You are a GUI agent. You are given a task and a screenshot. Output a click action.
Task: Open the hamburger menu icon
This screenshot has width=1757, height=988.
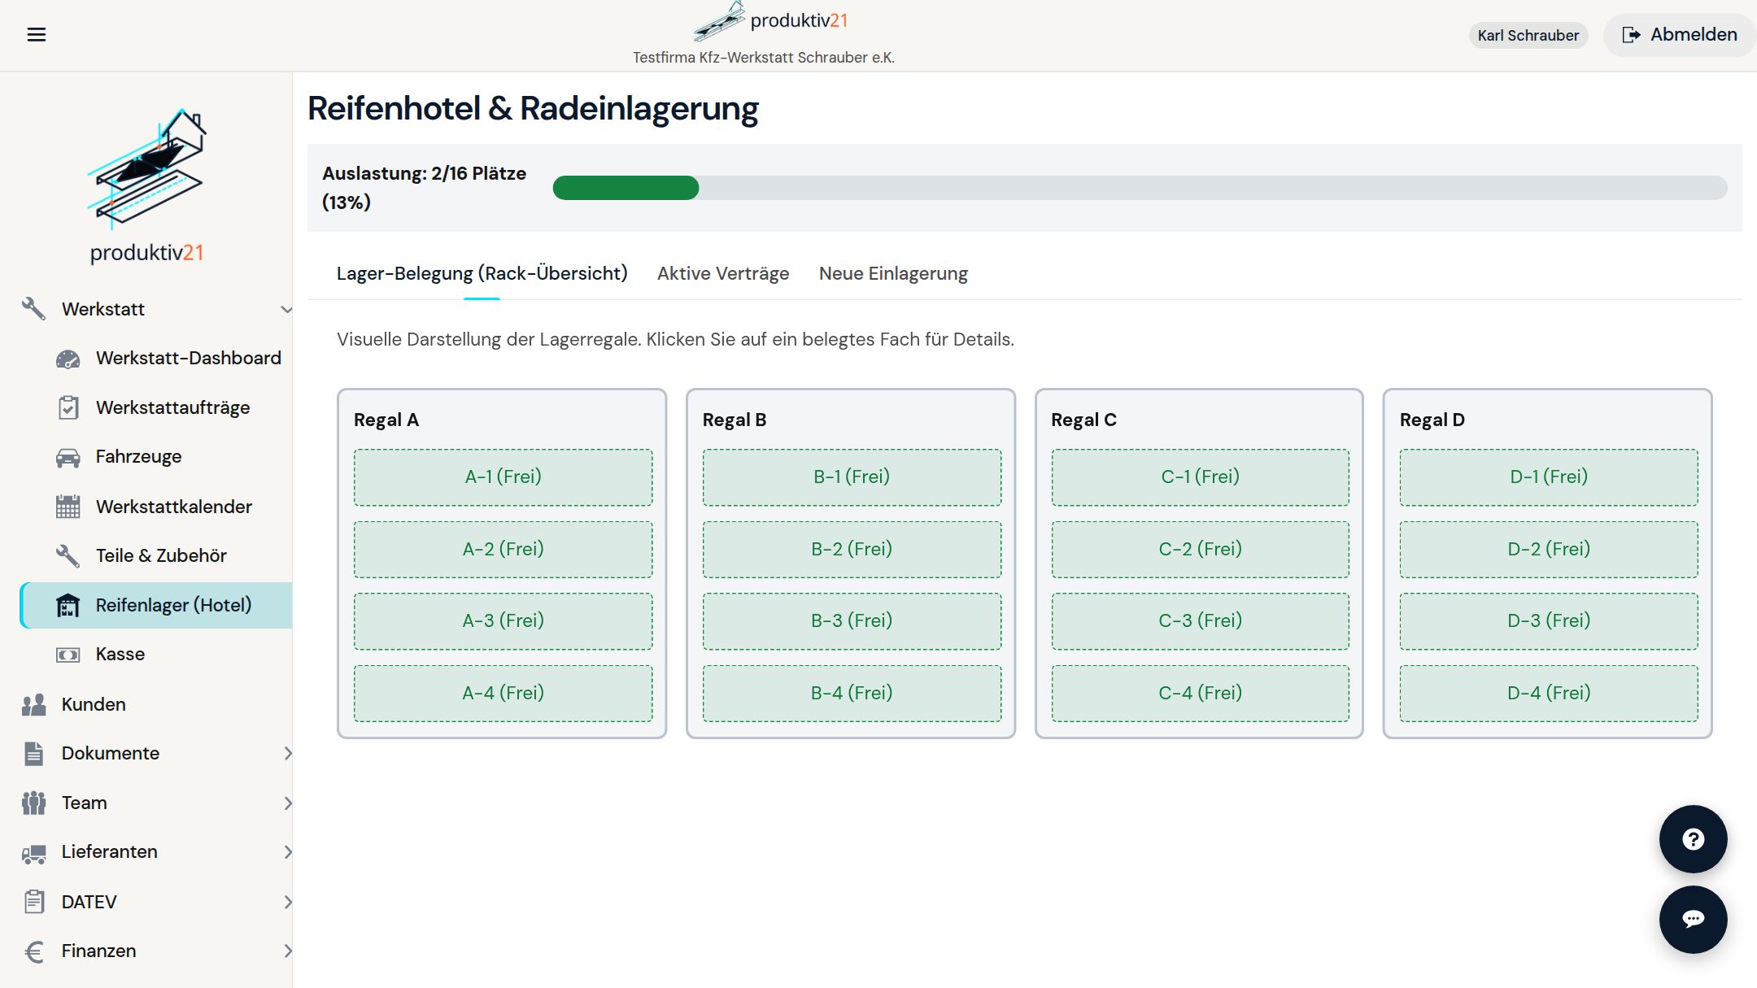(37, 35)
